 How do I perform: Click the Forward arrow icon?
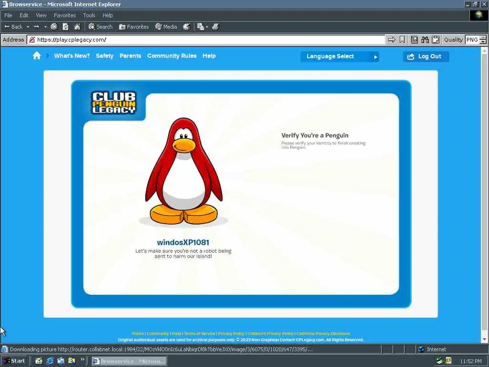pyautogui.click(x=36, y=27)
